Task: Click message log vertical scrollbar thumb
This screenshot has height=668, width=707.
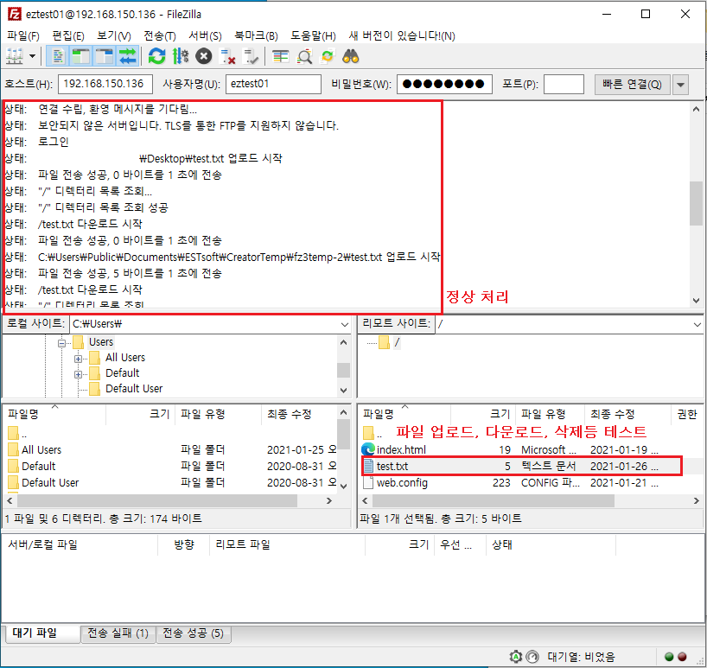Action: click(x=696, y=203)
